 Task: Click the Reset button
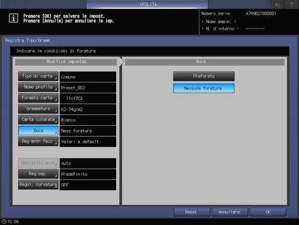192,212
